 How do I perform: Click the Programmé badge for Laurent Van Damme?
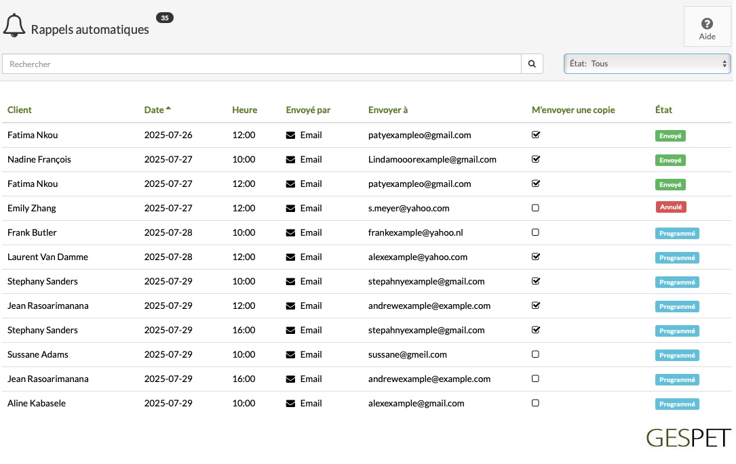pos(677,258)
